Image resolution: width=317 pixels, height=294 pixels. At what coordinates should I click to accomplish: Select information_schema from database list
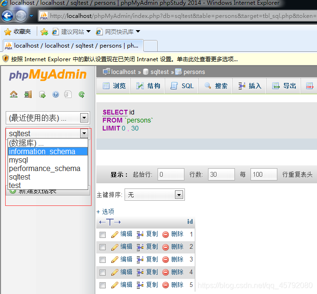[x=48, y=151]
